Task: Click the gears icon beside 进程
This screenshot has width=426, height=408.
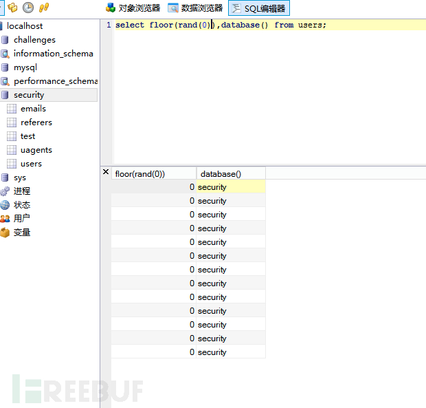Action: tap(5, 191)
